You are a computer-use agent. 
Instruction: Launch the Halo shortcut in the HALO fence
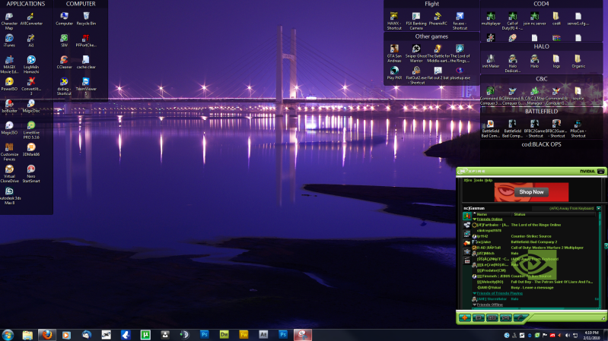click(x=534, y=62)
